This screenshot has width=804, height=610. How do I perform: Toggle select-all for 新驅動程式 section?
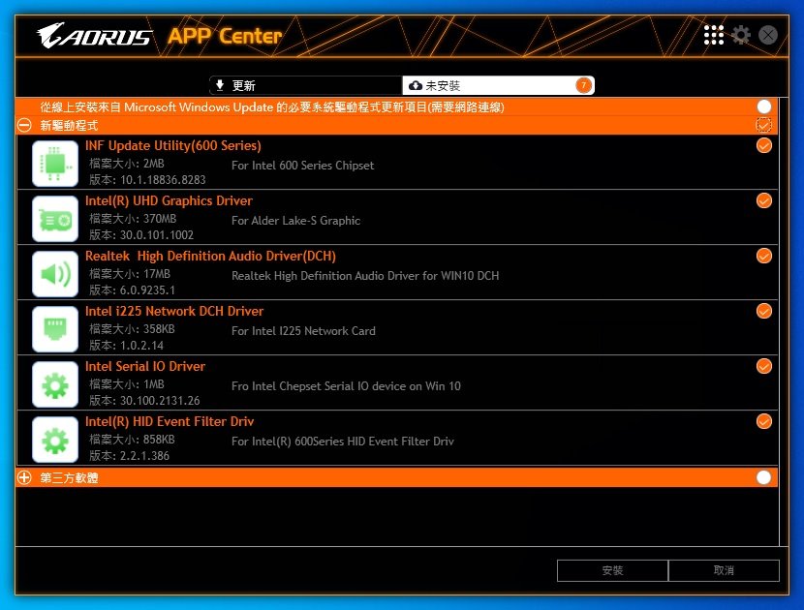(763, 125)
